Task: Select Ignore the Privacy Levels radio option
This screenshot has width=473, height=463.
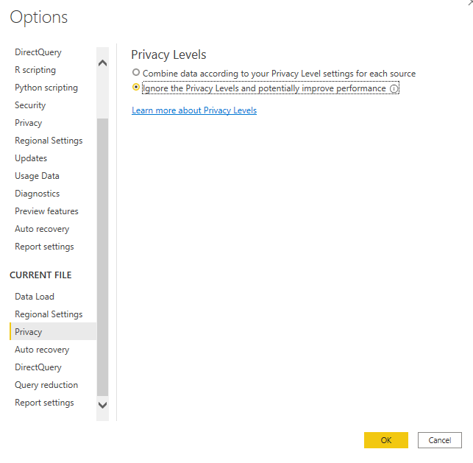Action: [136, 88]
